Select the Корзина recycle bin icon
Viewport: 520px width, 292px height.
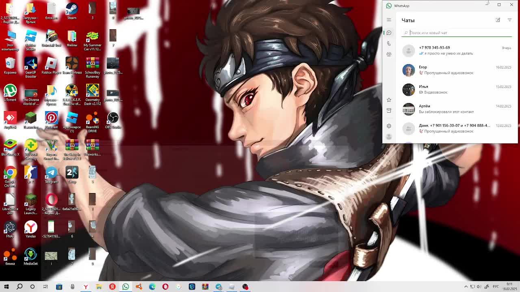10,66
